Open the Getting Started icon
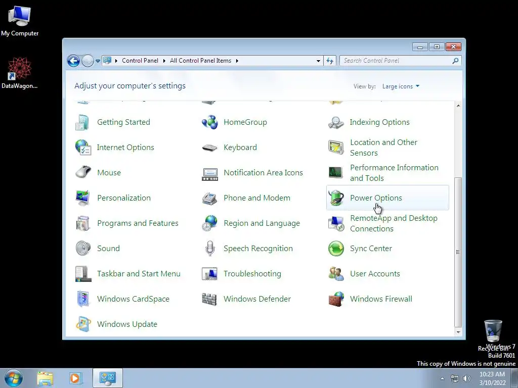Image resolution: width=518 pixels, height=388 pixels. tap(82, 122)
